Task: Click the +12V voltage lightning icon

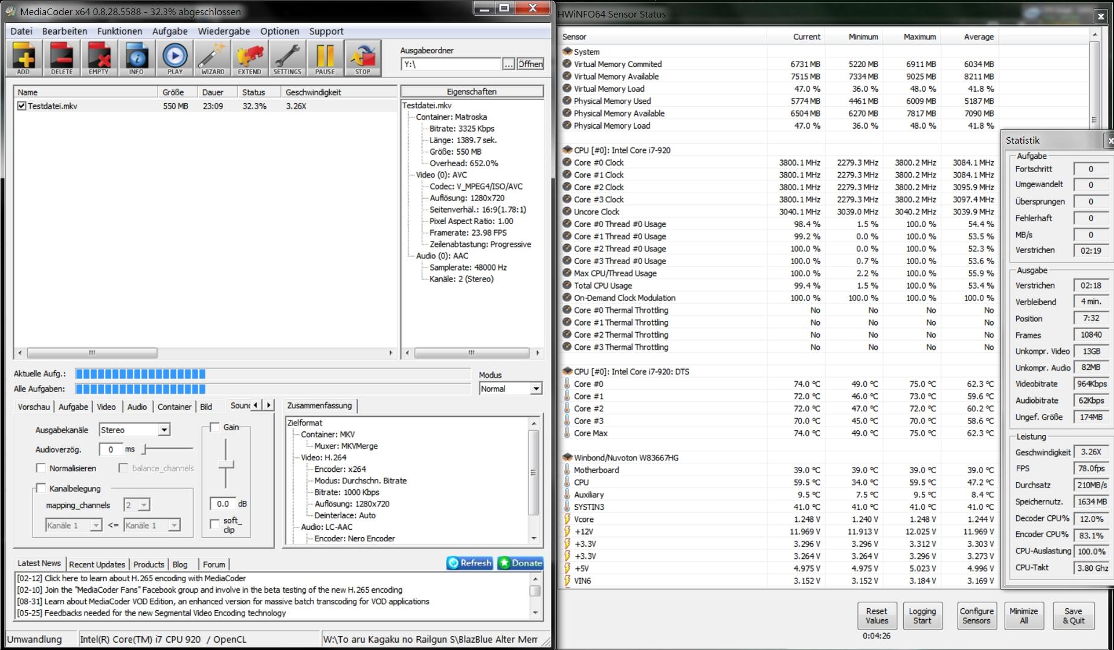Action: coord(567,531)
